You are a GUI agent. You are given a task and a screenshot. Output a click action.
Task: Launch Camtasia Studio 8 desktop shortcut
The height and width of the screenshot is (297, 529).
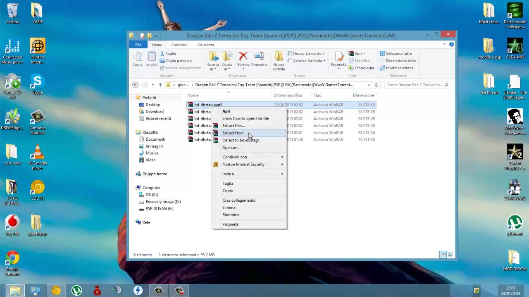(38, 122)
